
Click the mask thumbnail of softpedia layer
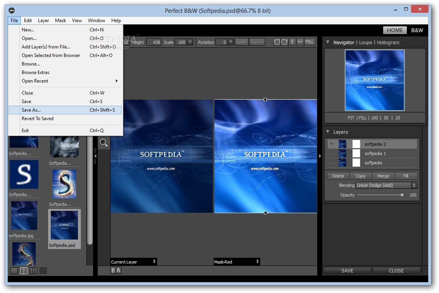coord(356,163)
